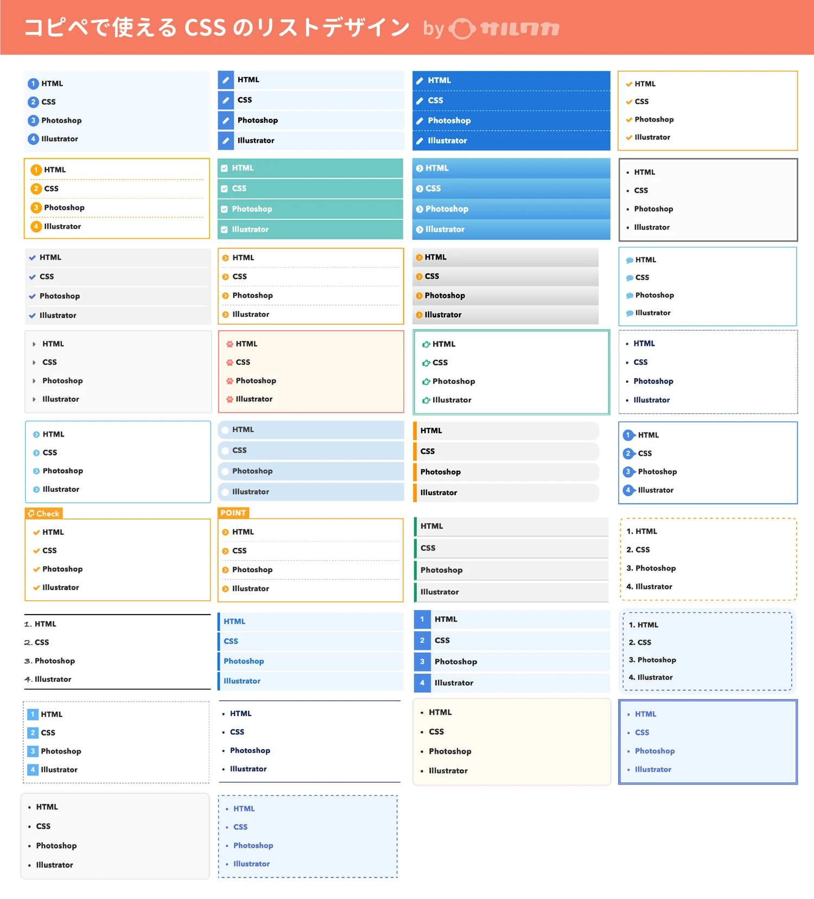Click the pink paw icon next to CSS
This screenshot has height=899, width=814.
pos(230,362)
